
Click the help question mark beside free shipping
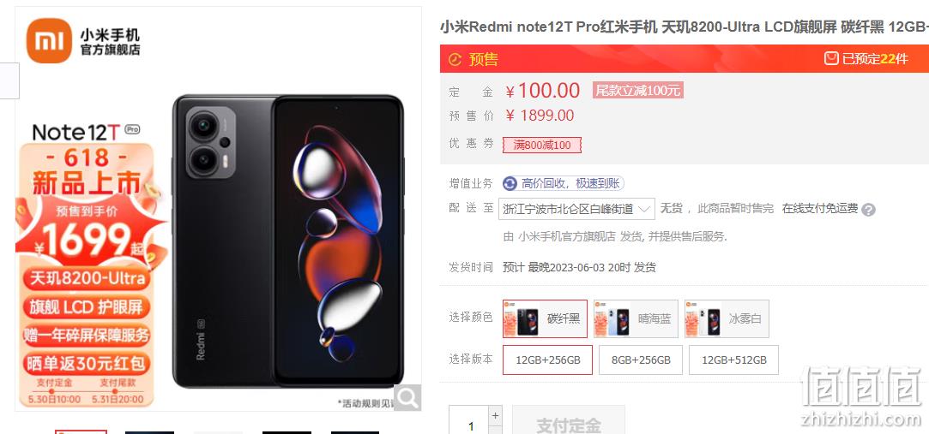tap(868, 210)
